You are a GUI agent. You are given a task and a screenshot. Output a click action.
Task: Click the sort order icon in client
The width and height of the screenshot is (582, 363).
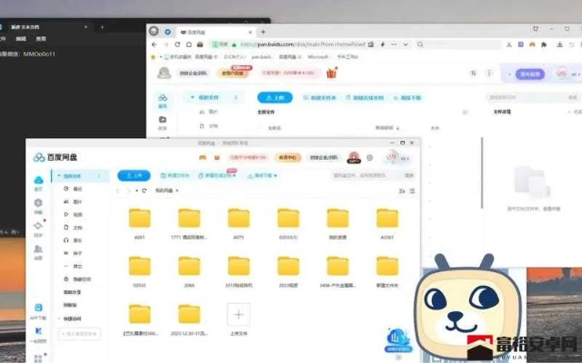(402, 191)
